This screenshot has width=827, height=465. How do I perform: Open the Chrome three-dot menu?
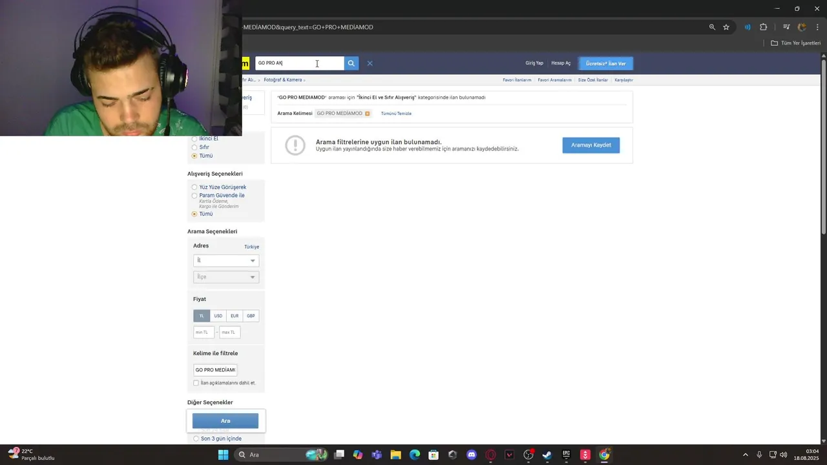point(817,27)
